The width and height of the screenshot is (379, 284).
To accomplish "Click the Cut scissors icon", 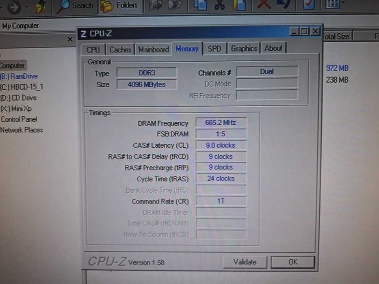I will click(219, 5).
